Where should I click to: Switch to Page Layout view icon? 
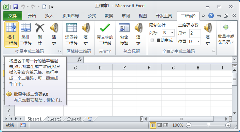(159, 125)
